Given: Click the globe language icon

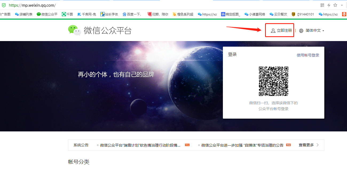Looking at the screenshot, I should click(x=301, y=31).
